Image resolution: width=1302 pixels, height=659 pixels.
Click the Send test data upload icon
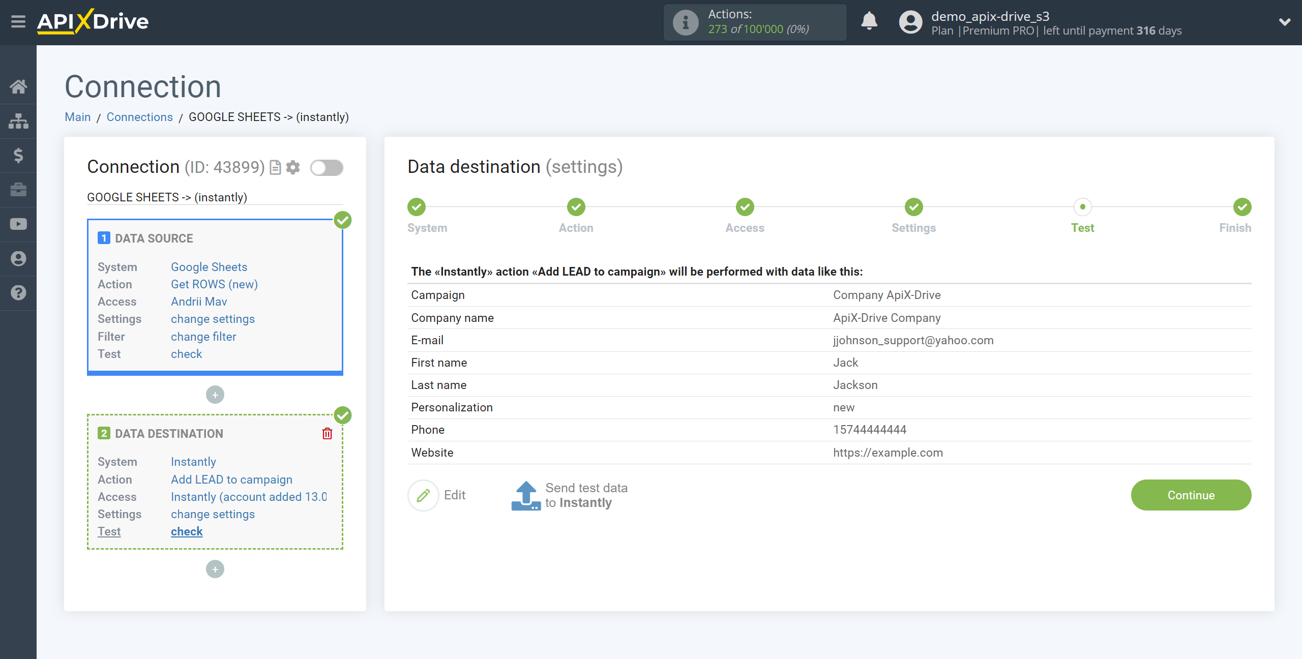(526, 495)
